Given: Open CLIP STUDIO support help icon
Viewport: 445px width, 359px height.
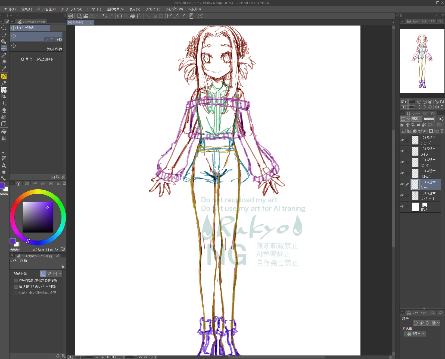Looking at the screenshot, I should (x=200, y=16).
